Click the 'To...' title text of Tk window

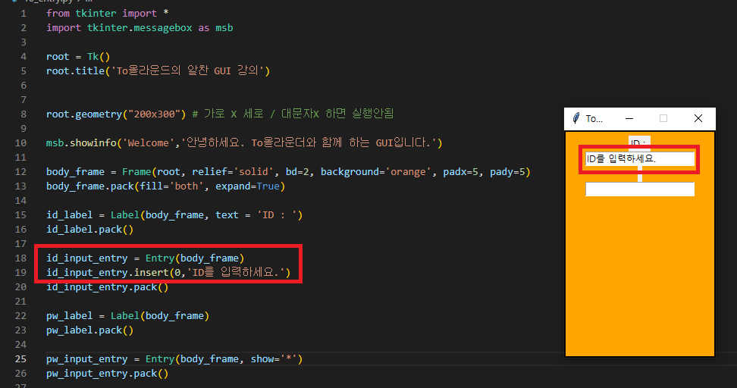click(x=594, y=119)
